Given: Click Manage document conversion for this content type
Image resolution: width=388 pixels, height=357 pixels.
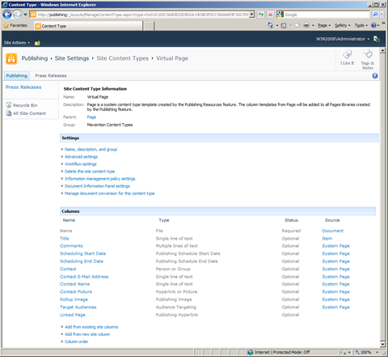Looking at the screenshot, I should [109, 193].
